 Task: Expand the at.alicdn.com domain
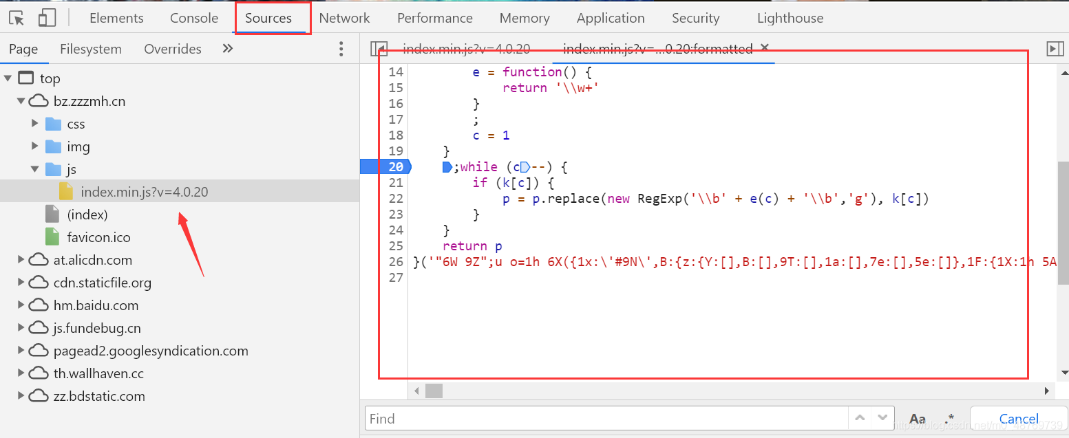(21, 260)
